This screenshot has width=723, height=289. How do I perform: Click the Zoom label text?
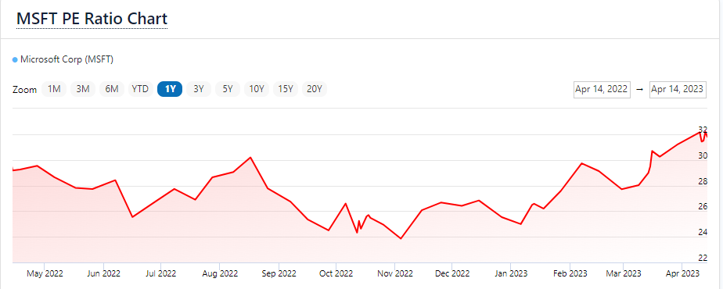[24, 90]
